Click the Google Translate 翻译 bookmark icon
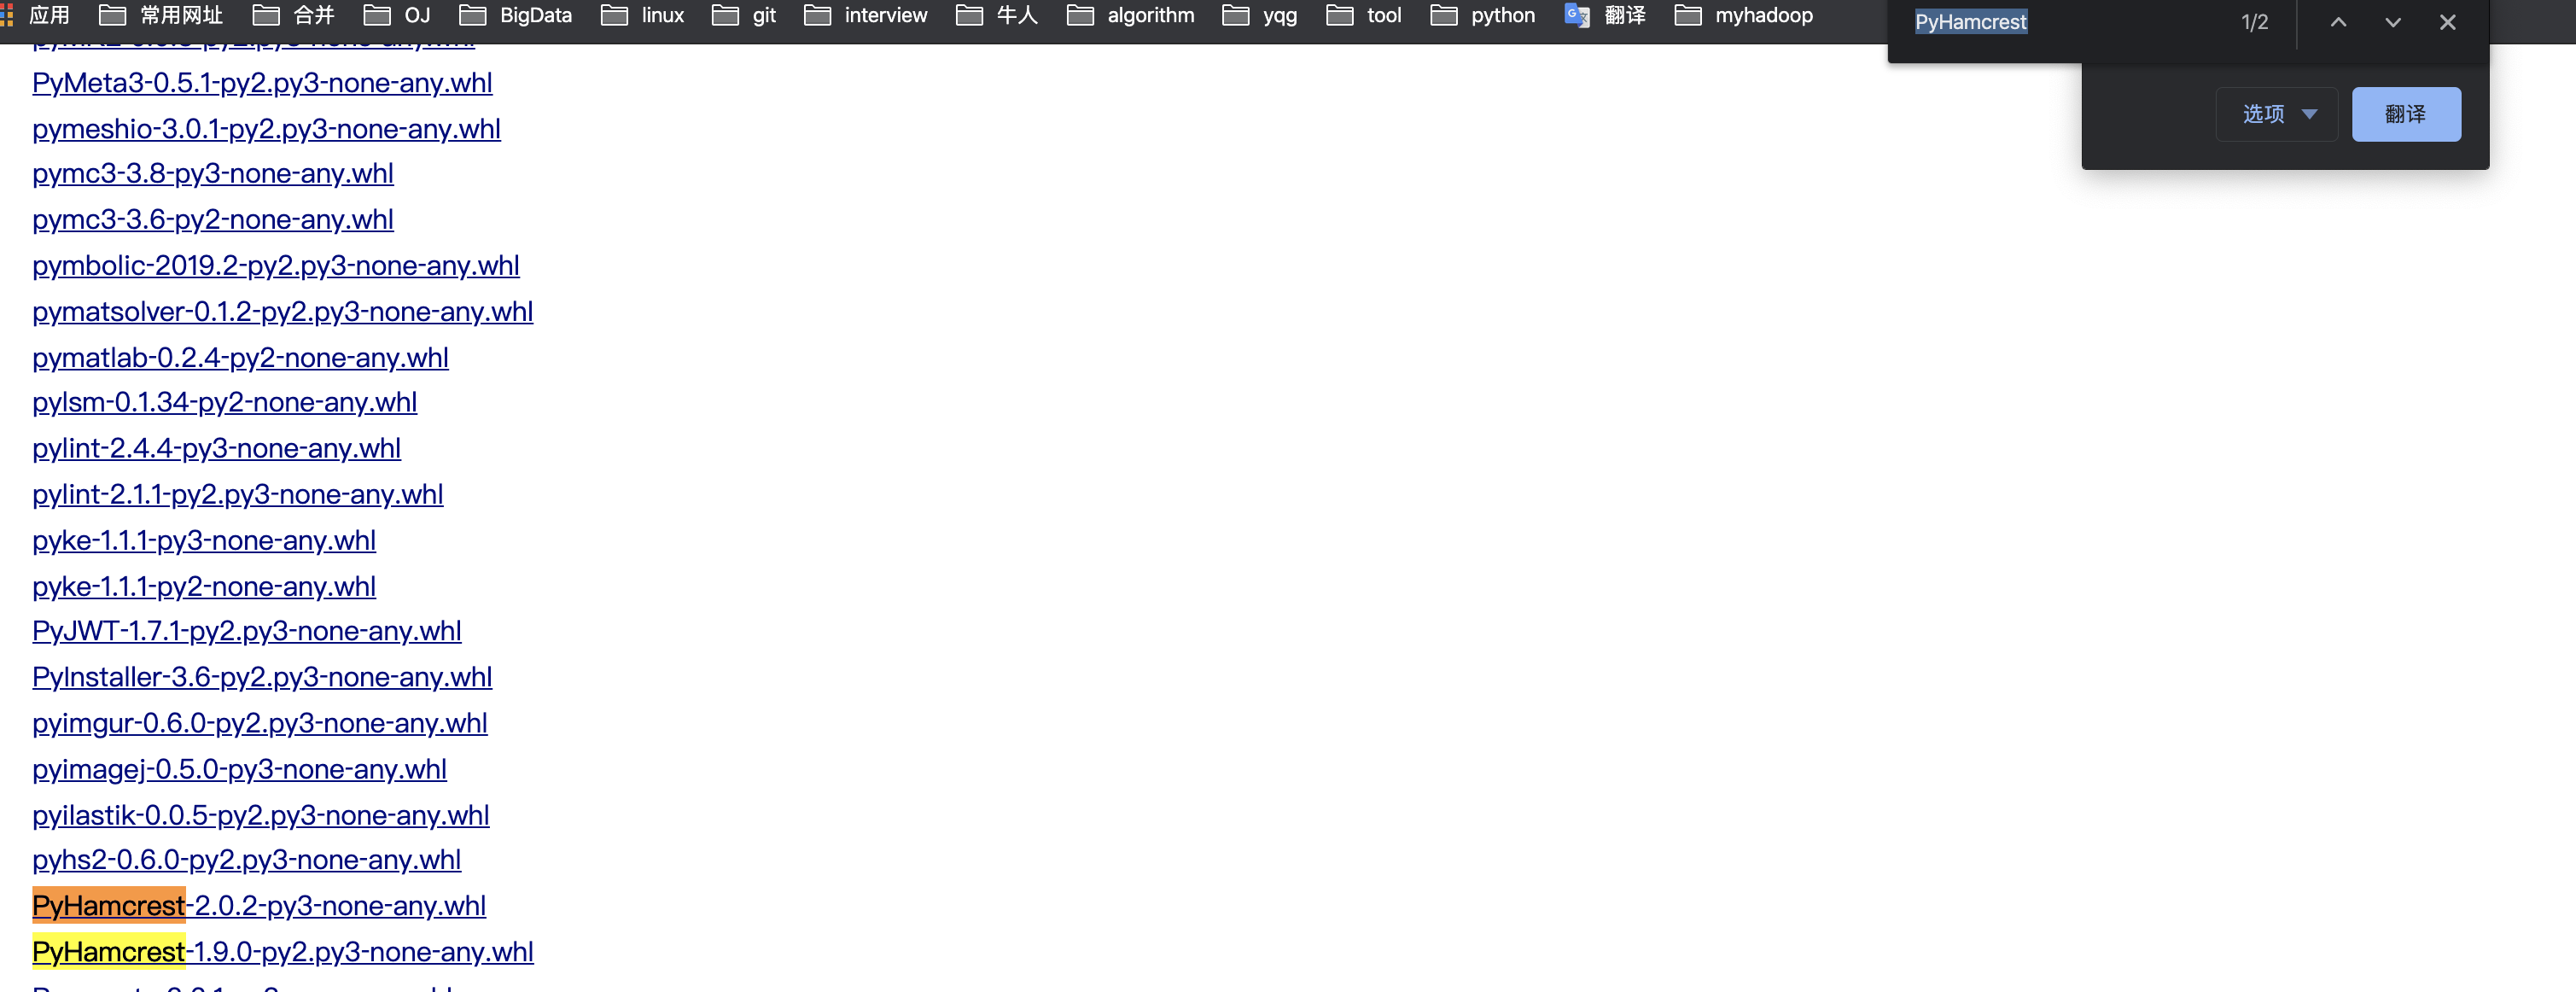The height and width of the screenshot is (992, 2576). click(x=1577, y=16)
